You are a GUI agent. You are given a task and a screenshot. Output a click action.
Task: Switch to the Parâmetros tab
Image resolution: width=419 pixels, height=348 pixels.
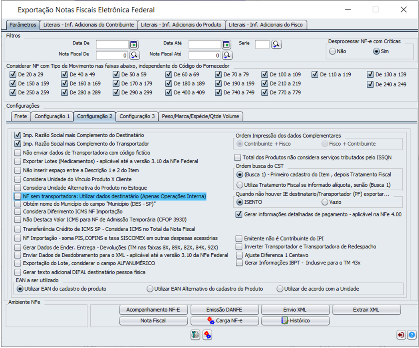(23, 25)
